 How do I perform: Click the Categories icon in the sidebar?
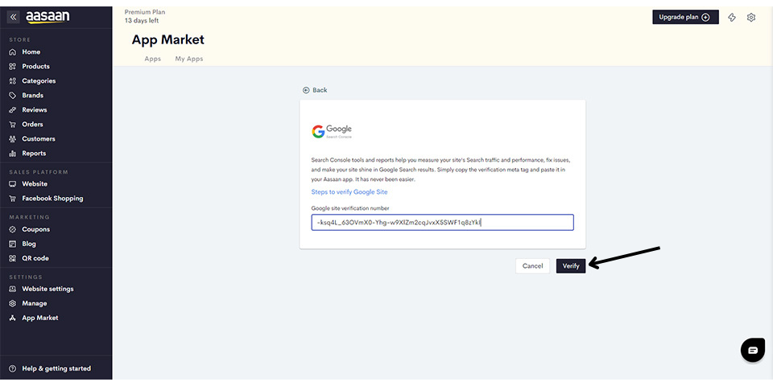(x=13, y=81)
